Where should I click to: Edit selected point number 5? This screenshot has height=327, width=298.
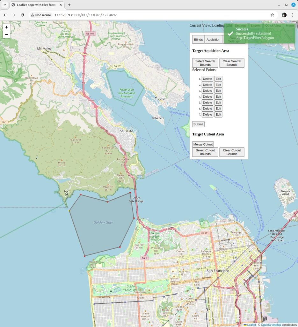coord(218,103)
